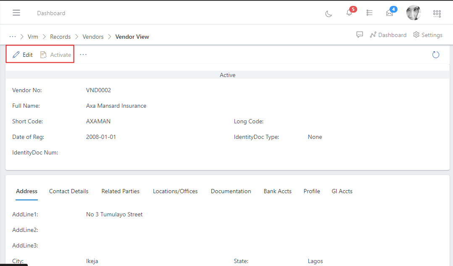Open the notifications bell
Image resolution: width=453 pixels, height=266 pixels.
tap(349, 13)
